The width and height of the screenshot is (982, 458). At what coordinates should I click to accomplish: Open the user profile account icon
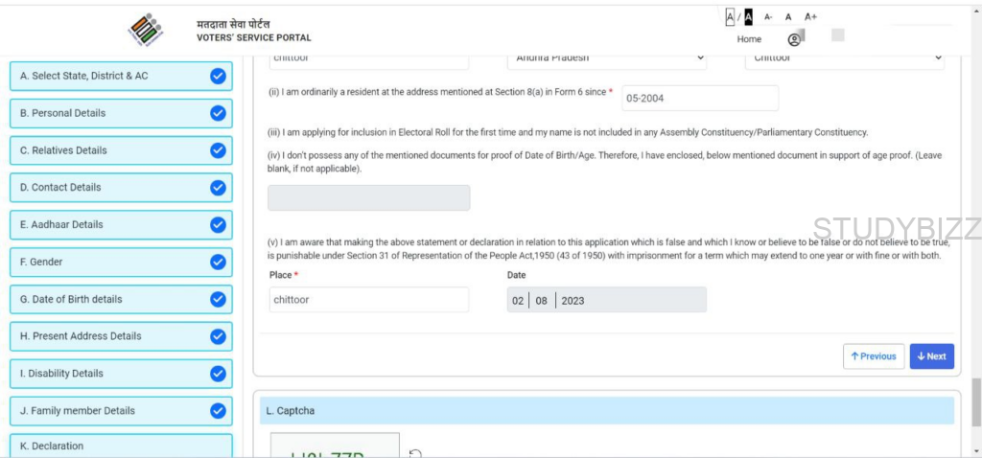794,39
